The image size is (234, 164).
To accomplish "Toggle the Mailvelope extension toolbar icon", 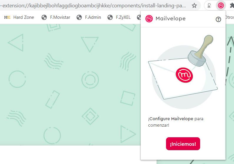I will point(221,6).
